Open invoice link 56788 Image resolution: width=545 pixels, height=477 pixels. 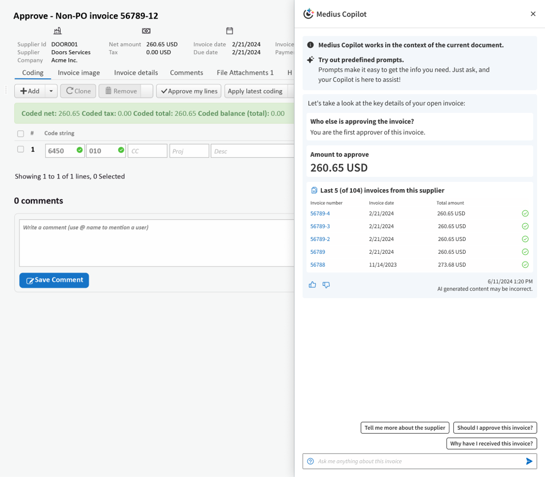tap(318, 265)
